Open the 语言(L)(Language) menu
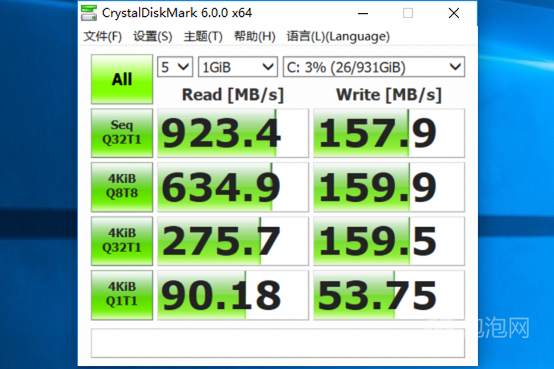554x369 pixels. 338,36
